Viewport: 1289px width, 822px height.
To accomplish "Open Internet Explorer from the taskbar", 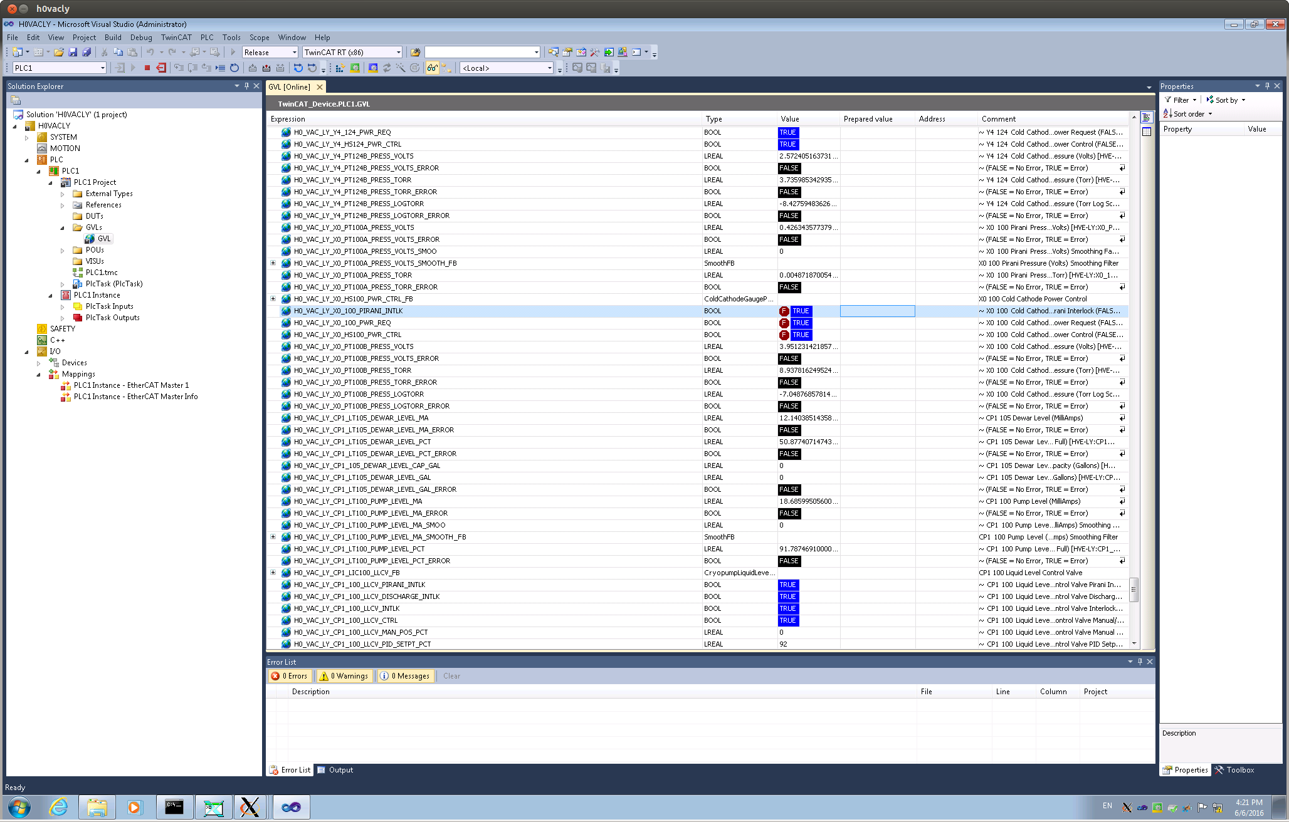I will point(58,808).
